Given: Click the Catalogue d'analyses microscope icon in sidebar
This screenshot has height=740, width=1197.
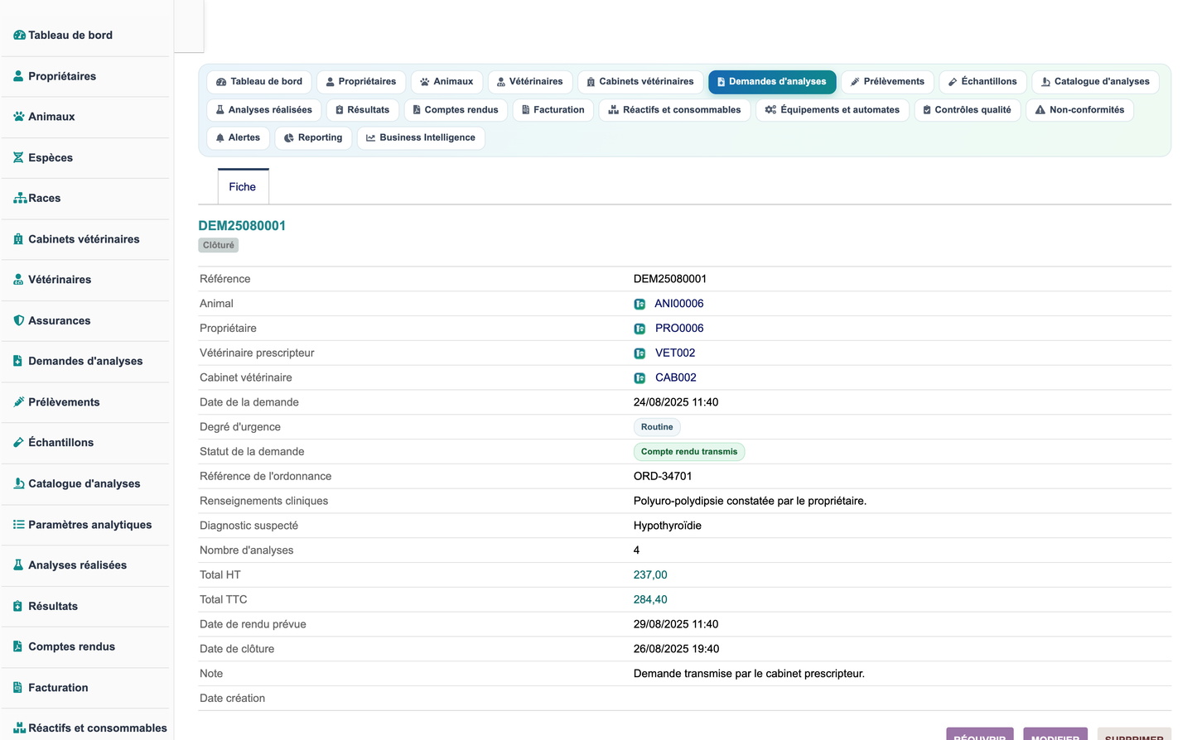Looking at the screenshot, I should 18,483.
